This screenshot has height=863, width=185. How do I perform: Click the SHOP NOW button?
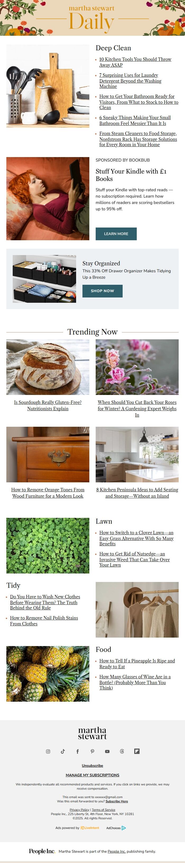point(102,291)
